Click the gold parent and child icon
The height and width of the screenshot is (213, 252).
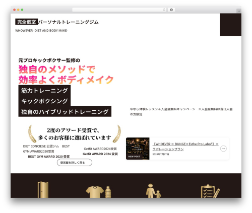click(x=153, y=191)
